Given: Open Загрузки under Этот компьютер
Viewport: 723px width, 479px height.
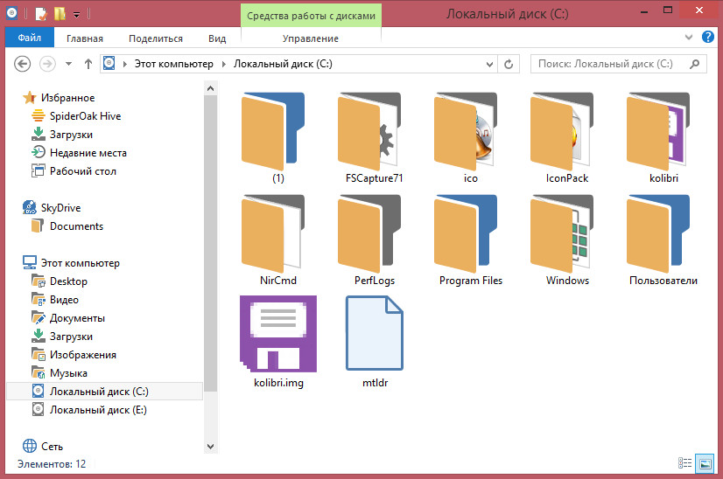Looking at the screenshot, I should click(x=71, y=337).
